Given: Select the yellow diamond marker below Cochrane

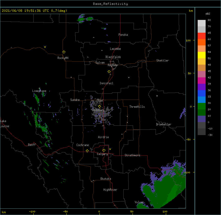Looking at the screenshot, I should coord(87,151).
